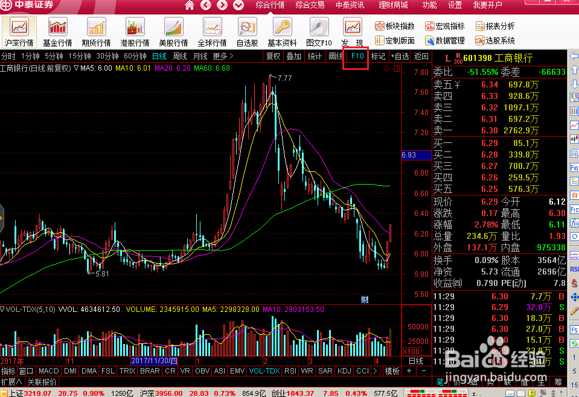
Task: Open 理财商城 menu
Action: click(393, 5)
